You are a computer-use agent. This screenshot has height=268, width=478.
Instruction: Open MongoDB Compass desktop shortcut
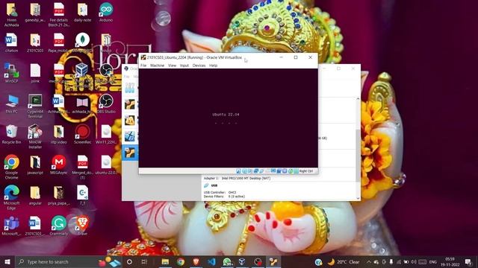[x=82, y=43]
